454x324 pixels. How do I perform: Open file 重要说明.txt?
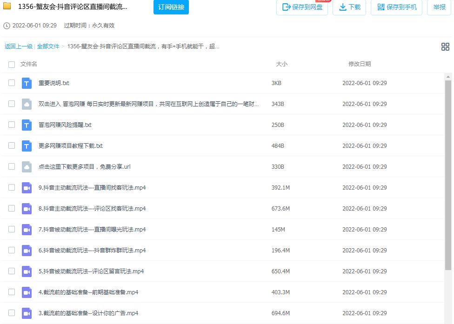click(x=54, y=83)
